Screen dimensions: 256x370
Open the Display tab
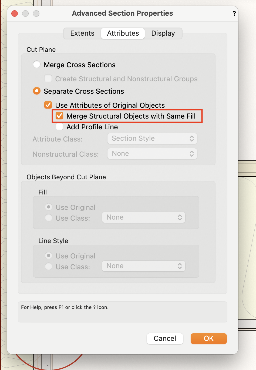[163, 33]
